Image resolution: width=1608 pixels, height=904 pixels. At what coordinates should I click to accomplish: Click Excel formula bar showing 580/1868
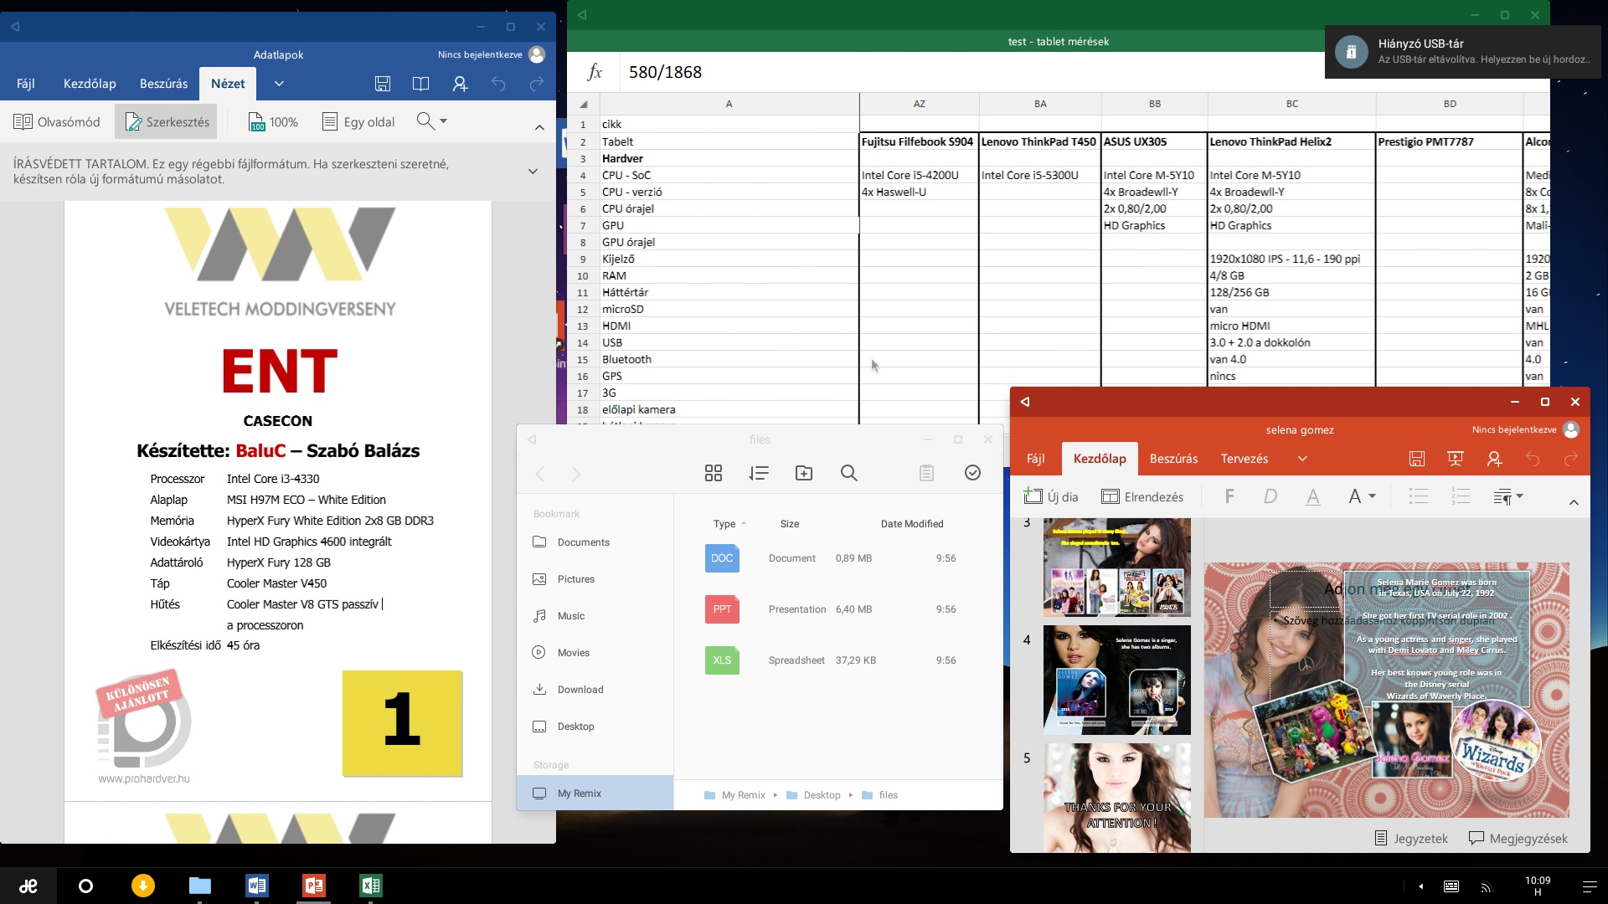(x=971, y=72)
